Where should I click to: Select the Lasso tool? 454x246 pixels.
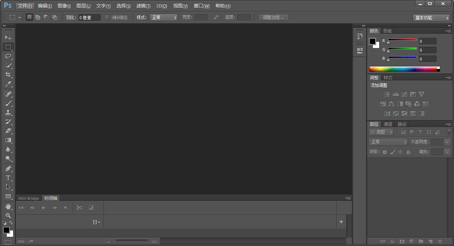(x=8, y=56)
